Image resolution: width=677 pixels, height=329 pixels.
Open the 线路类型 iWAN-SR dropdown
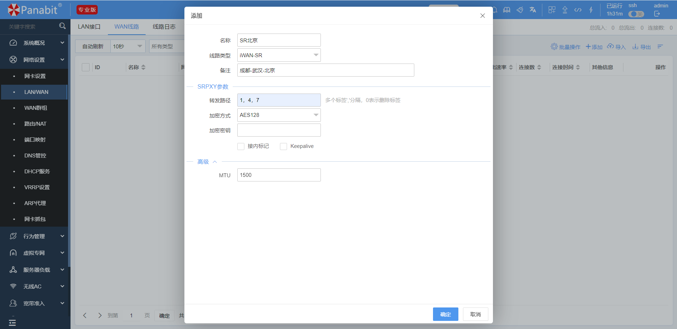279,55
